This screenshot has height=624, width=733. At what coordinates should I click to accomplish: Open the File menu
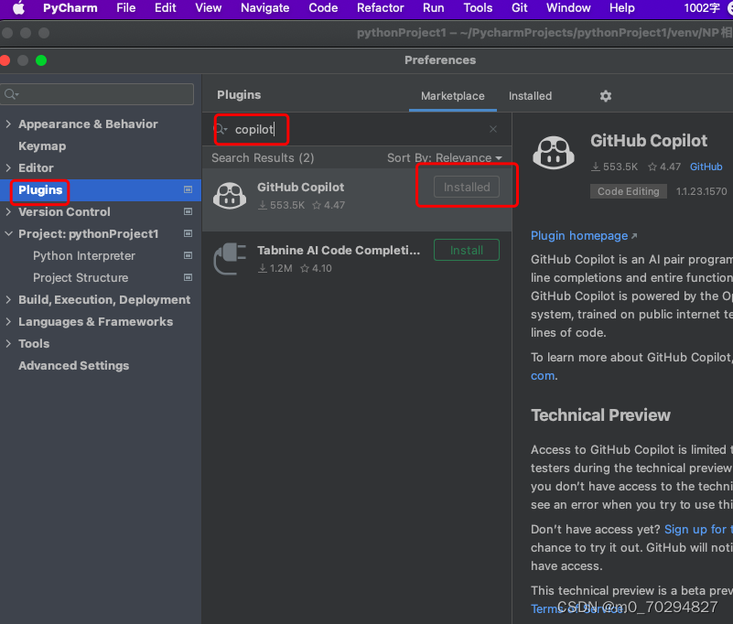125,8
